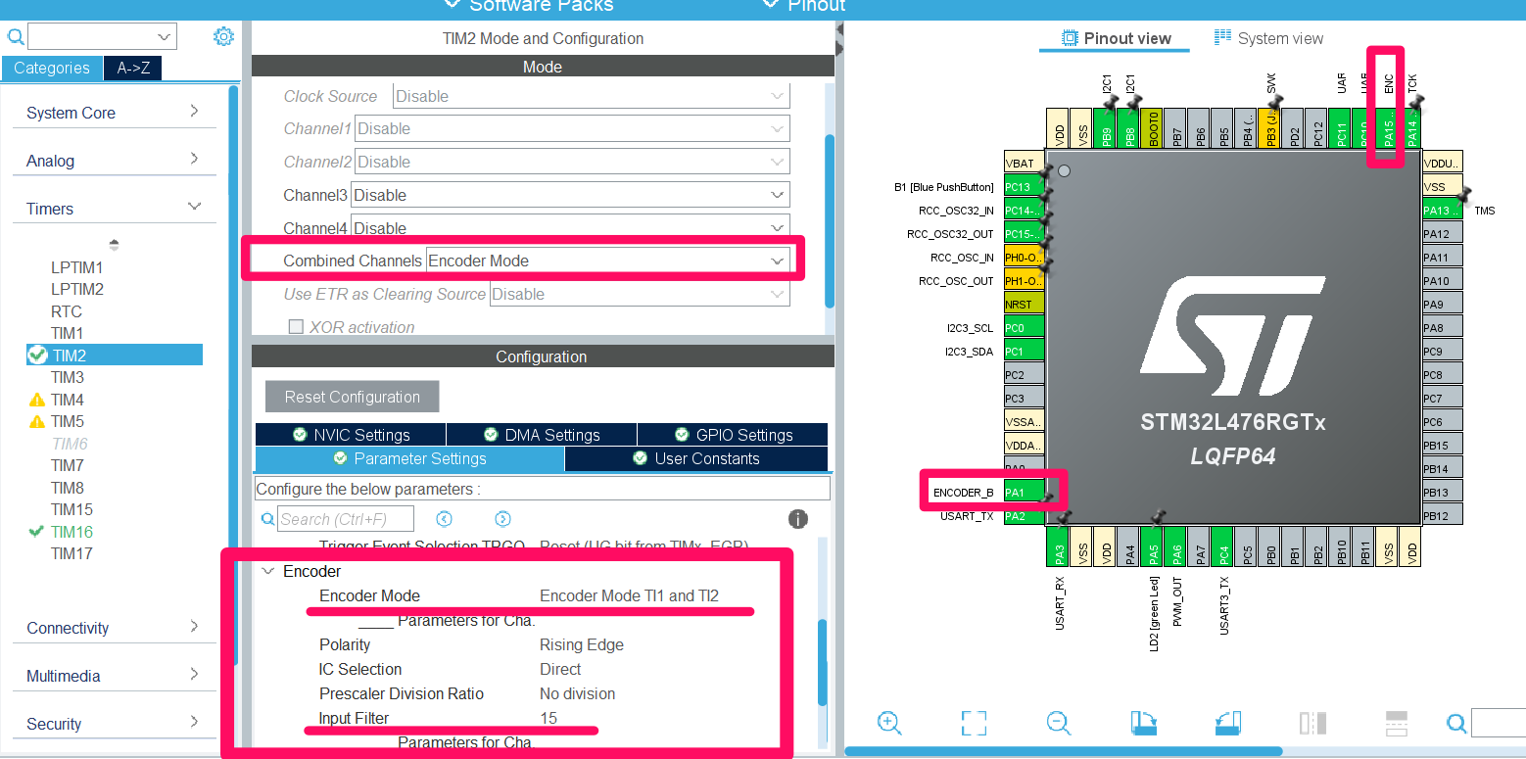This screenshot has height=759, width=1526.
Task: Switch to the A->Z tab
Action: [x=132, y=68]
